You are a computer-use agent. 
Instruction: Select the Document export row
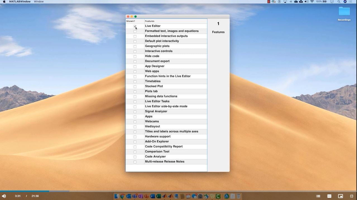pyautogui.click(x=166, y=61)
